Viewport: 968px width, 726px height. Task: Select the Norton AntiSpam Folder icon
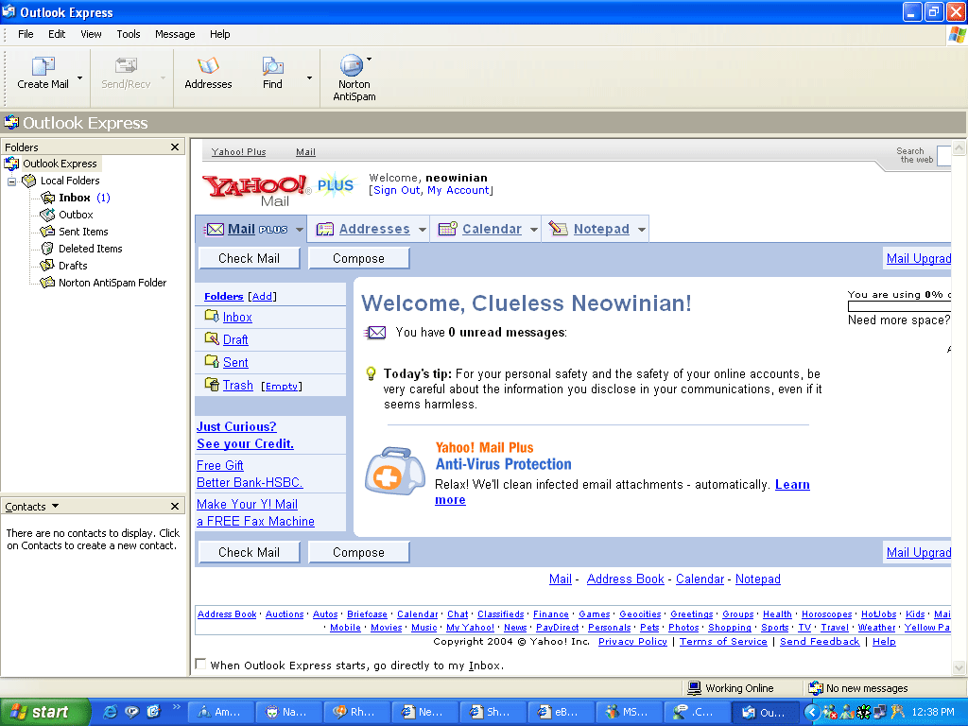(47, 283)
